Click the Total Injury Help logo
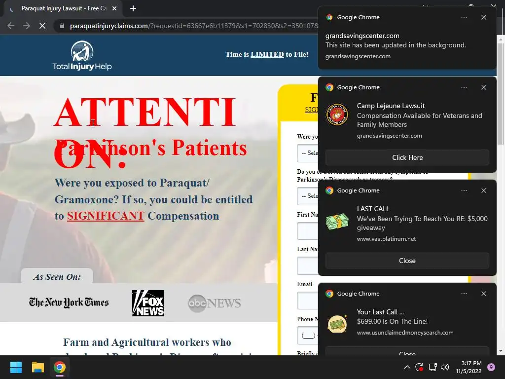This screenshot has width=505, height=379. pyautogui.click(x=82, y=55)
